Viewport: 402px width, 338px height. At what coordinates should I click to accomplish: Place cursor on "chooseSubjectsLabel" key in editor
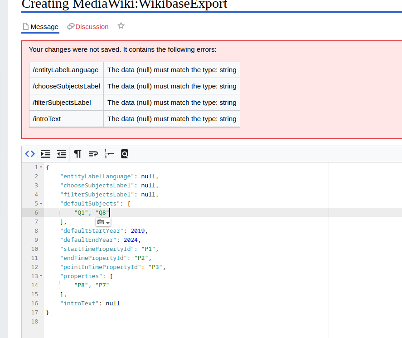point(97,185)
